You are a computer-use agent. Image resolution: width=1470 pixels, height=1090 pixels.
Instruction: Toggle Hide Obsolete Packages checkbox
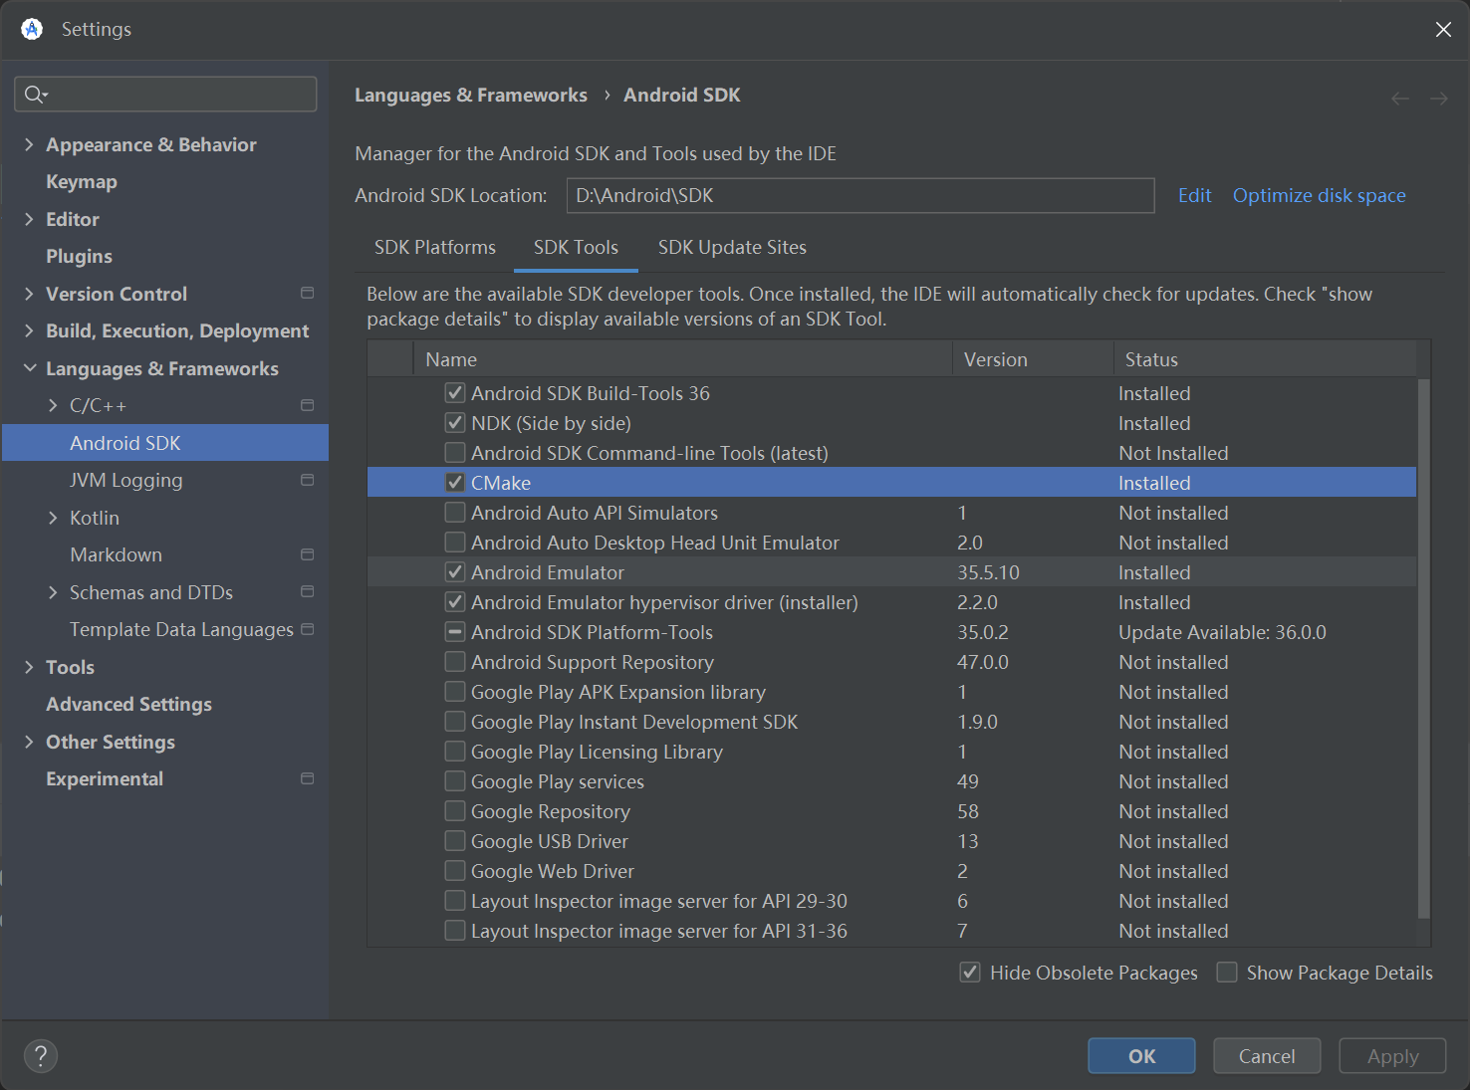tap(970, 973)
